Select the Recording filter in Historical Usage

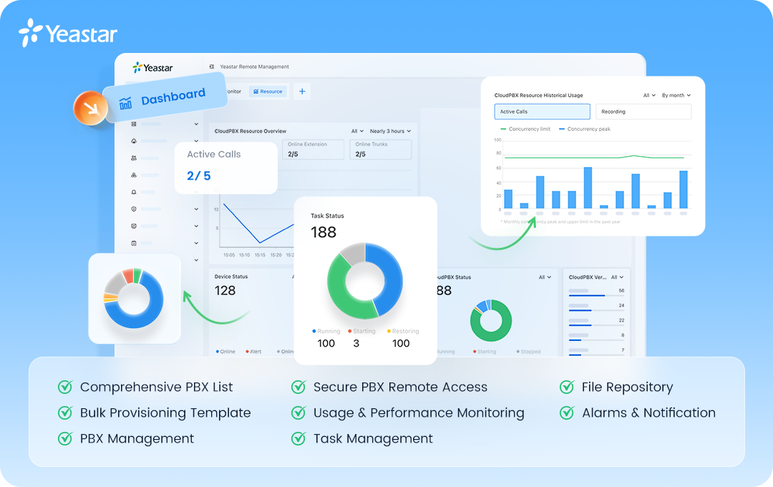(643, 112)
